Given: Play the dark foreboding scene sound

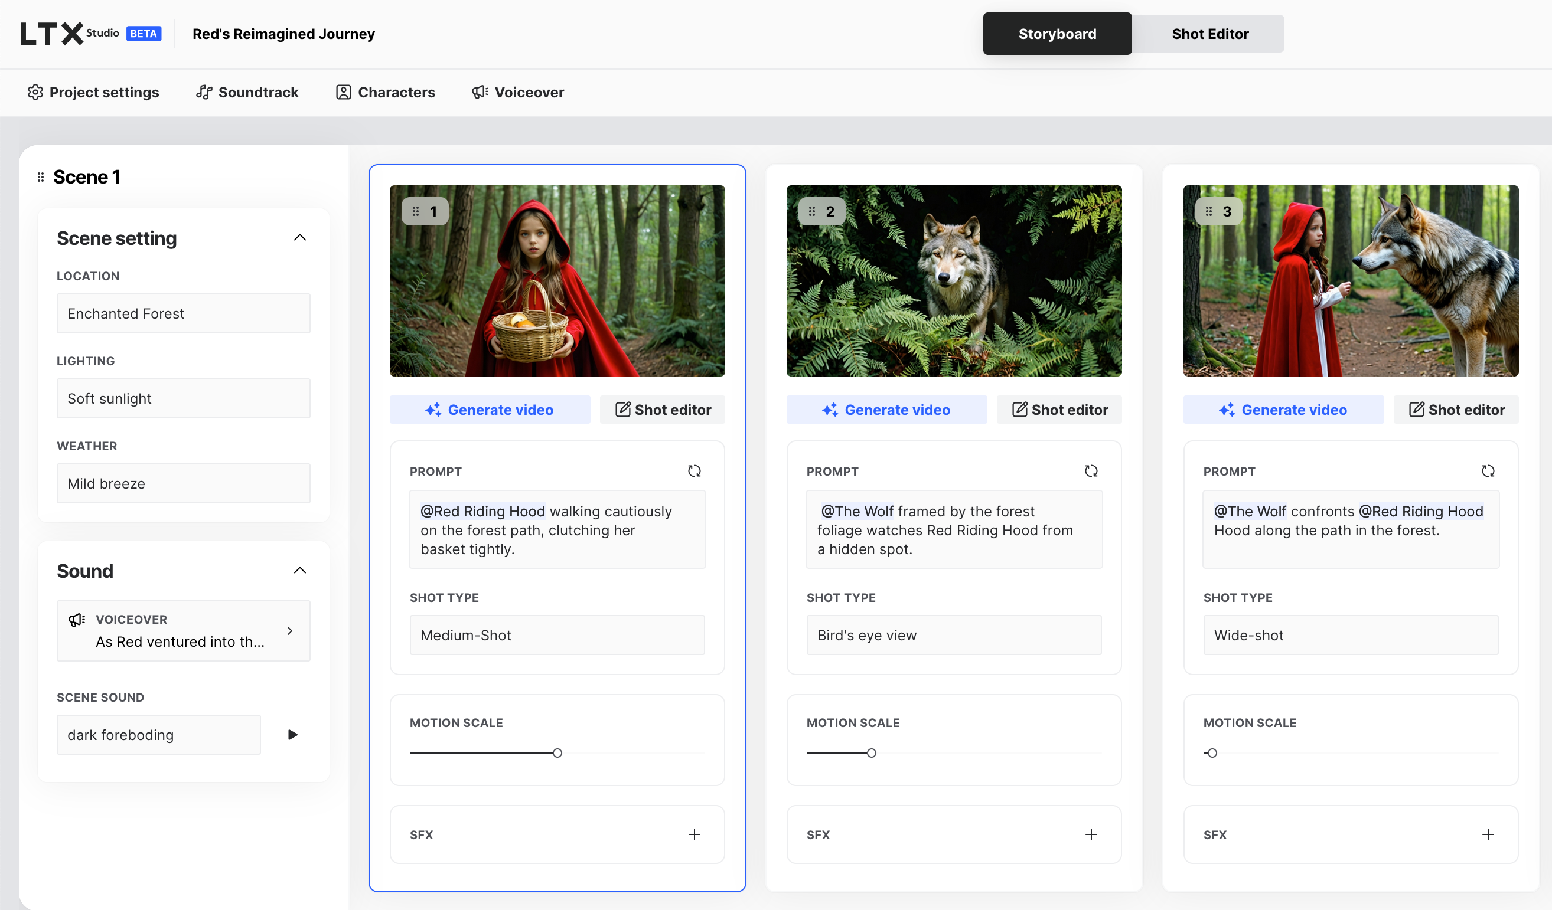Looking at the screenshot, I should pos(292,735).
